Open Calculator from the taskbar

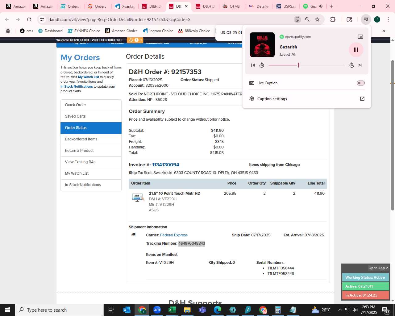pyautogui.click(x=278, y=310)
